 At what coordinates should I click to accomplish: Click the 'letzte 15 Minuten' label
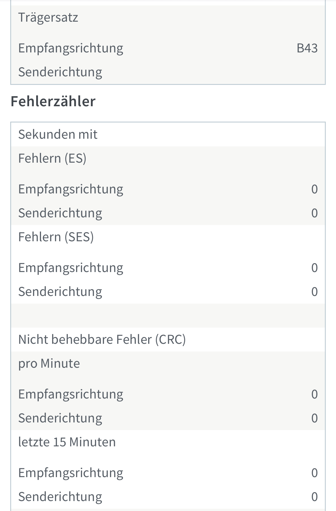click(67, 442)
